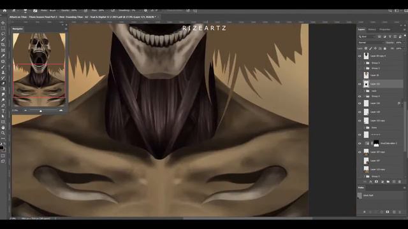The height and width of the screenshot is (229, 408).
Task: Click the add layer style fx icon
Action: pyautogui.click(x=370, y=182)
